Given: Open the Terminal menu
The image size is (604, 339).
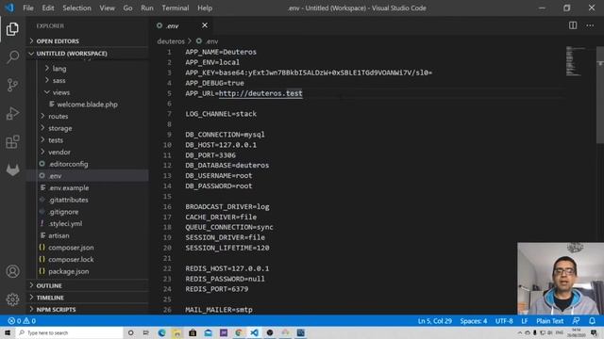Looking at the screenshot, I should pyautogui.click(x=176, y=8).
